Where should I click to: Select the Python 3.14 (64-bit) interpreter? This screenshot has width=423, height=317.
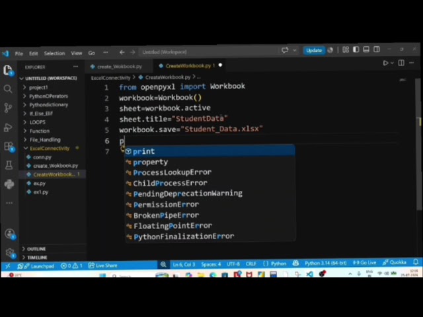click(x=326, y=263)
